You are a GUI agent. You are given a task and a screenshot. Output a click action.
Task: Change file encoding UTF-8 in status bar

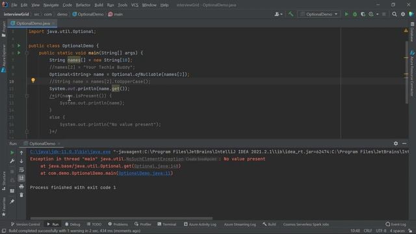pyautogui.click(x=381, y=231)
